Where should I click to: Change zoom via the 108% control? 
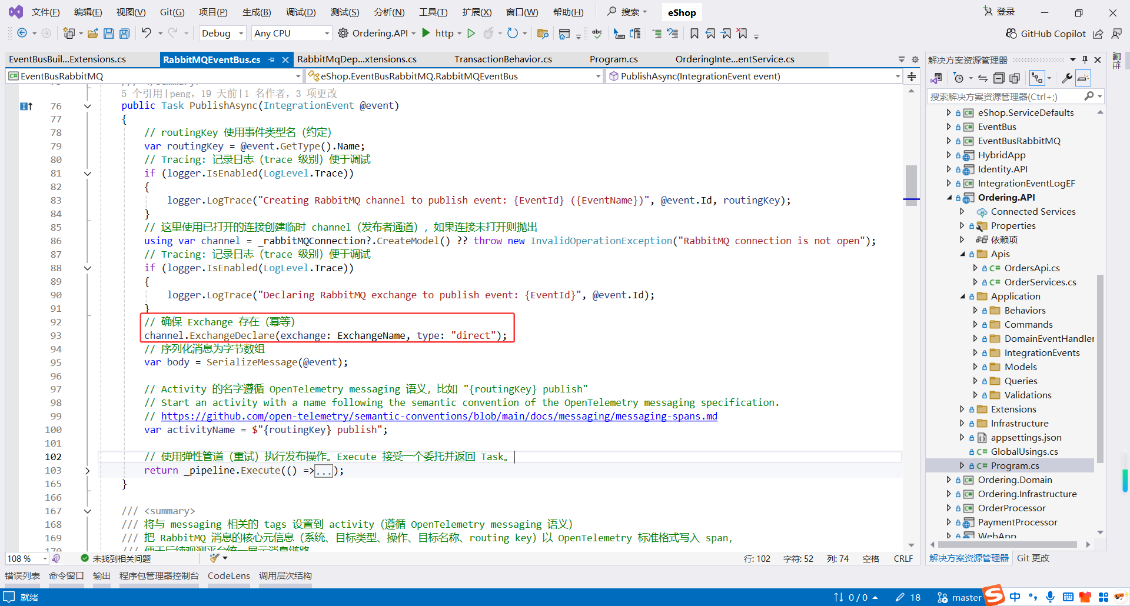(x=24, y=558)
